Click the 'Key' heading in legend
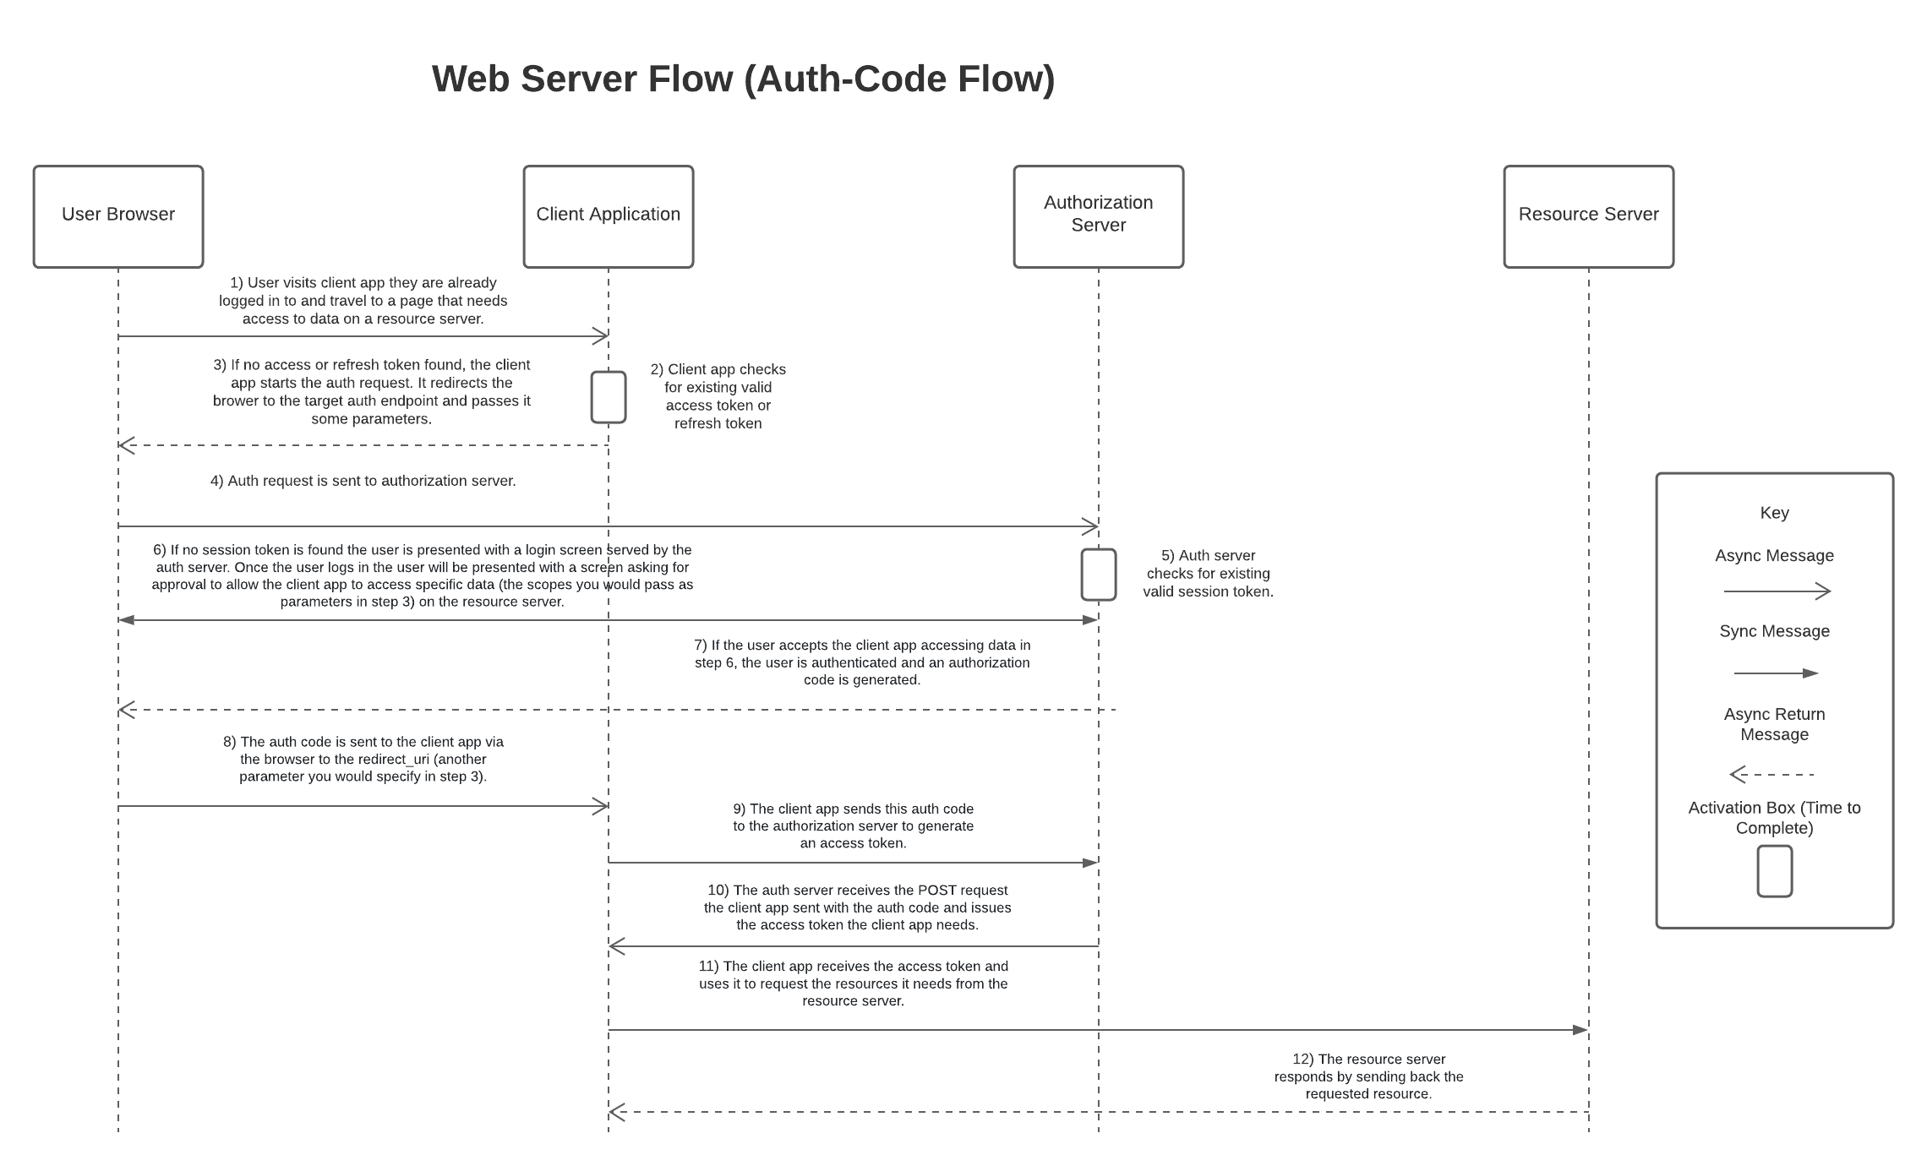The width and height of the screenshot is (1927, 1166). (1775, 513)
